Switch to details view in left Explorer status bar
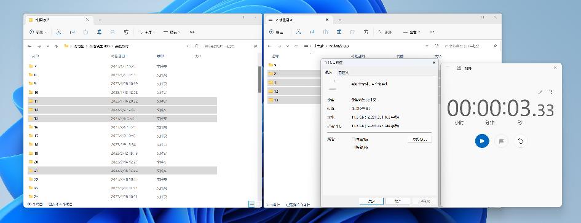 pos(251,204)
